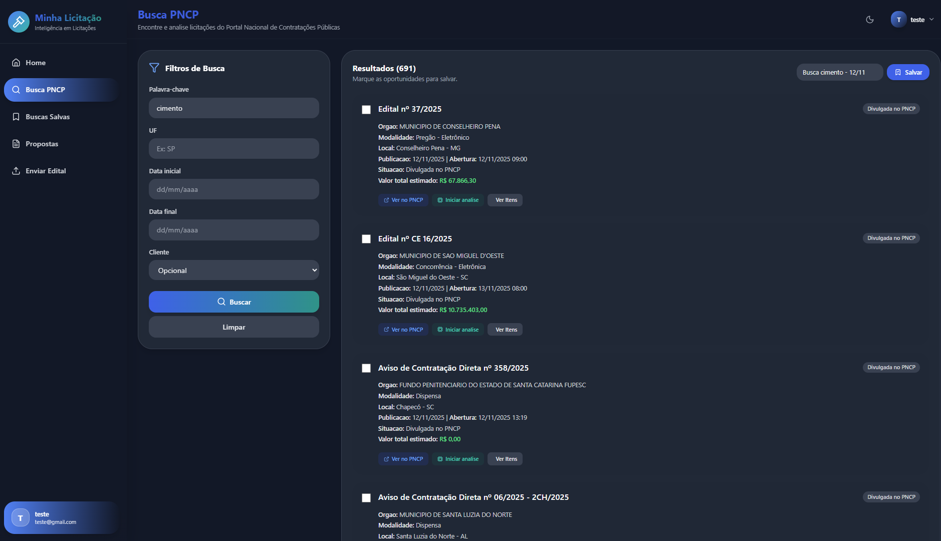
Task: Open user menu chevron next to teste
Action: (x=931, y=20)
